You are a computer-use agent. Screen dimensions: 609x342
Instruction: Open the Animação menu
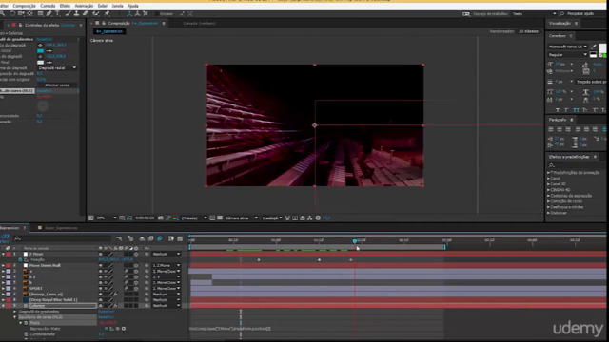tap(84, 6)
